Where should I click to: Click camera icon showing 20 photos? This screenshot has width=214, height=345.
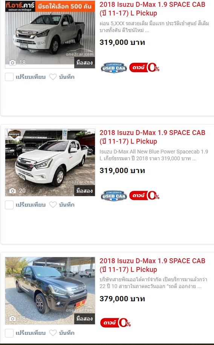pyautogui.click(x=12, y=191)
